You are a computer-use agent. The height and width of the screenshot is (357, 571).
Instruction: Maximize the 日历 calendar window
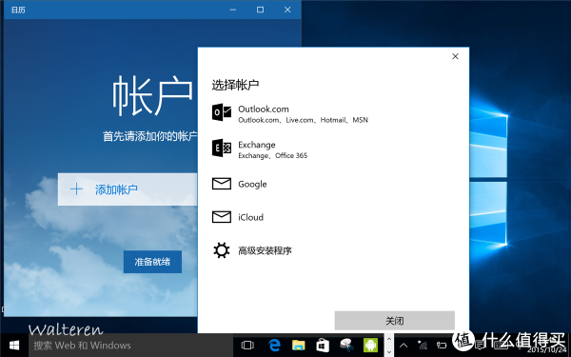pyautogui.click(x=260, y=10)
